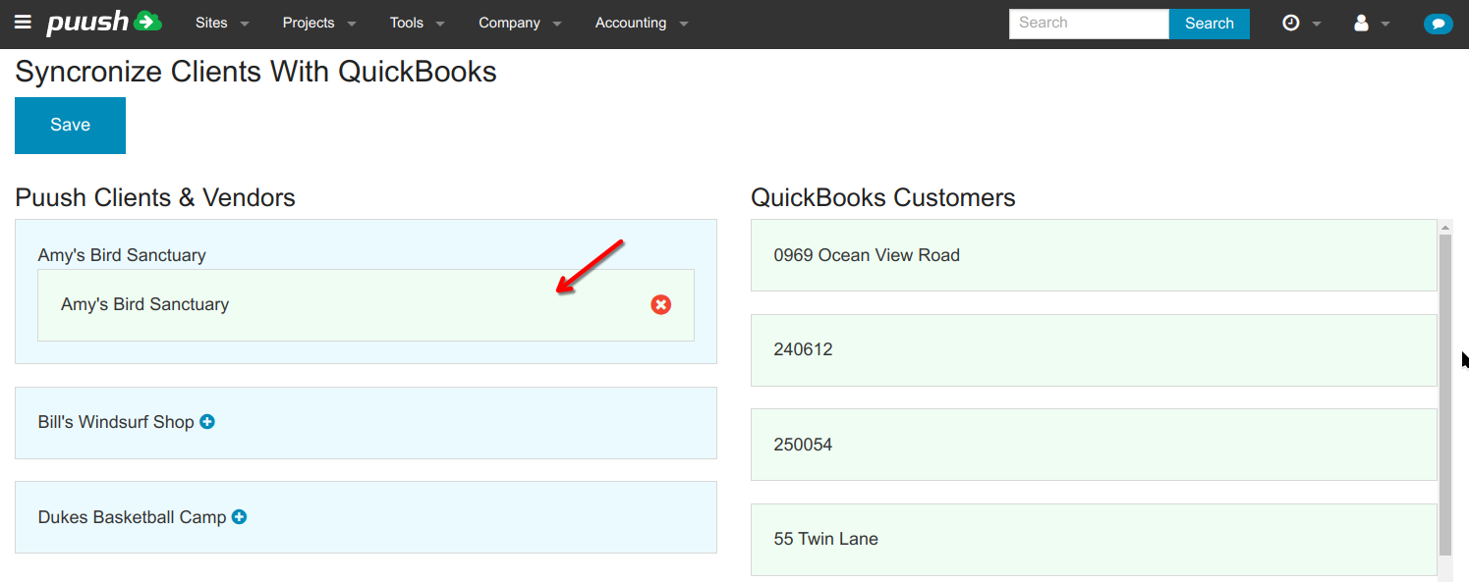Screen dimensions: 1469x582
Task: Expand the Projects dropdown menu
Action: point(318,23)
